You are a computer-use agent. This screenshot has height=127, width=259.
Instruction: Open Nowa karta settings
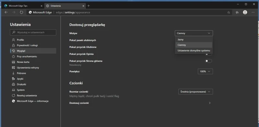click(33, 62)
